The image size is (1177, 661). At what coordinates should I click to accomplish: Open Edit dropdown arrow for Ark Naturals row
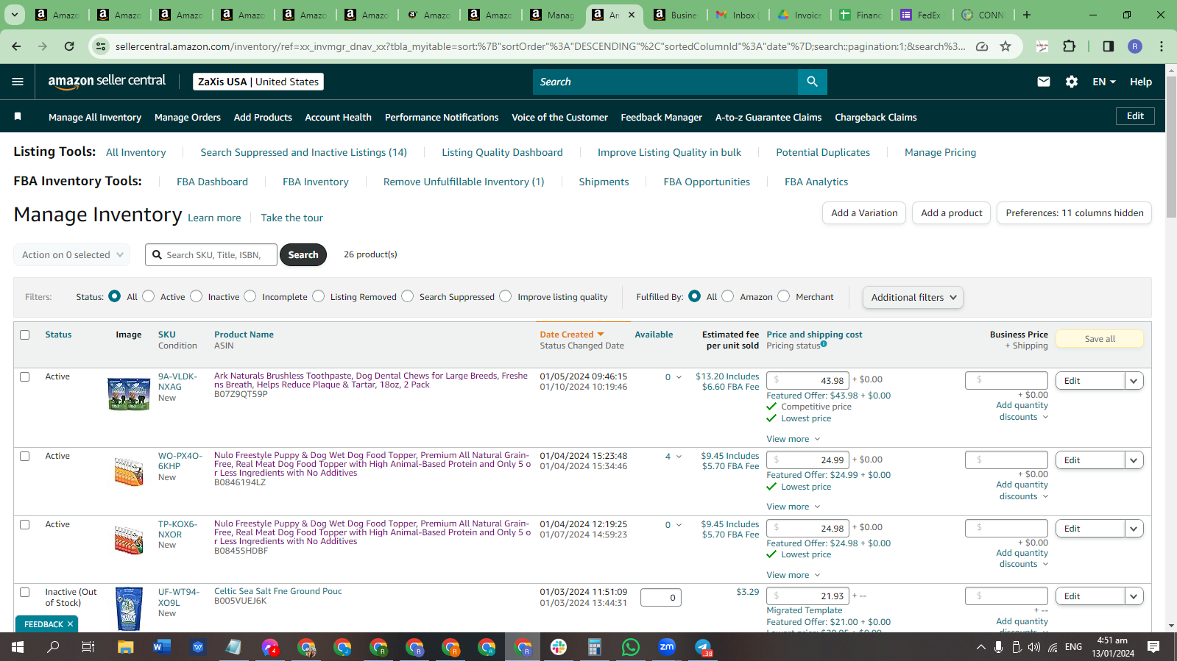1134,381
